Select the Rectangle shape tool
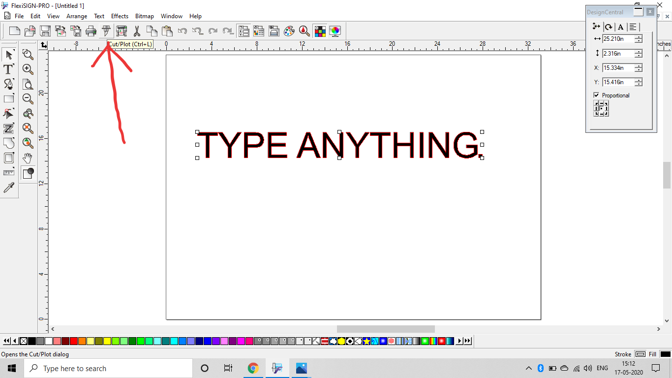Image resolution: width=672 pixels, height=378 pixels. click(x=9, y=99)
